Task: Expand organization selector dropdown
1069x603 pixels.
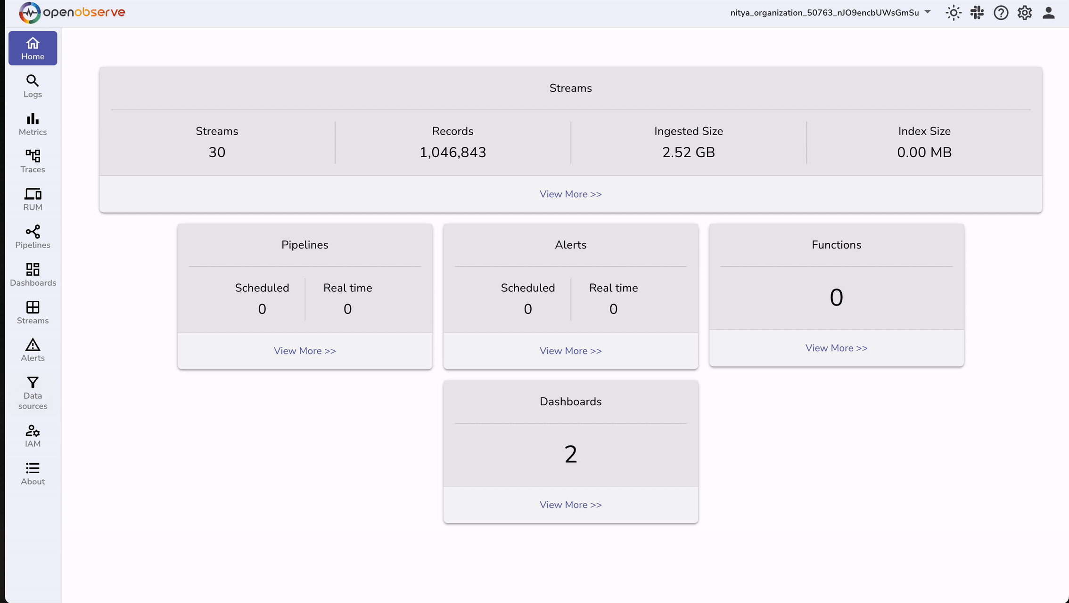Action: click(x=928, y=12)
